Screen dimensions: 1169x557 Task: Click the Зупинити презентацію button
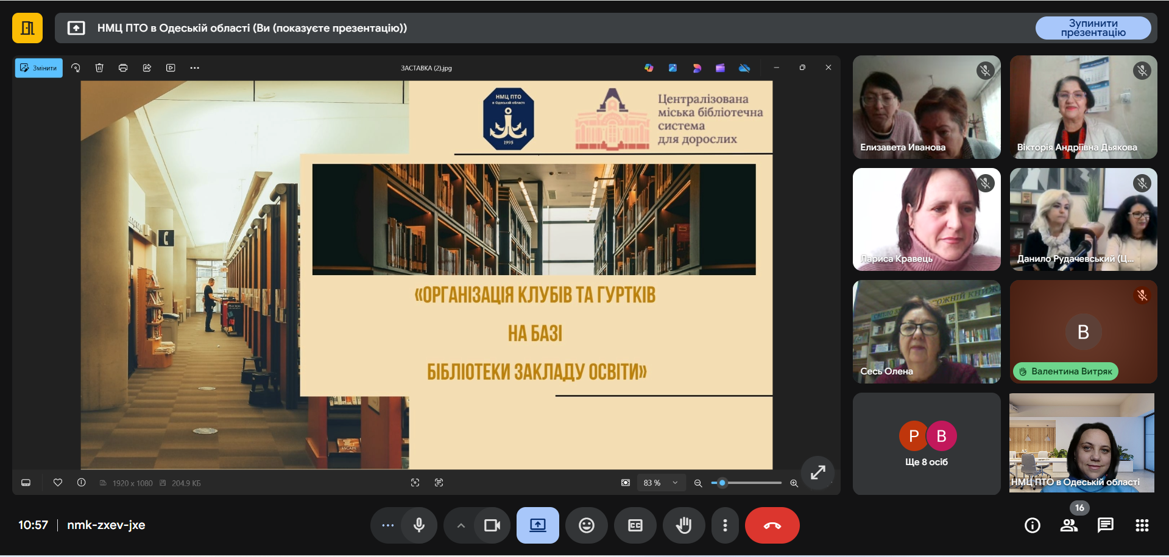pos(1093,28)
